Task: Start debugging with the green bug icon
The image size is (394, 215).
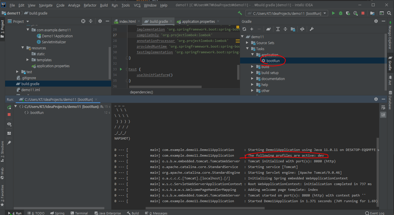Action: (x=341, y=13)
